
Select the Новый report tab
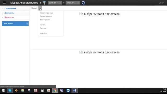34,8
